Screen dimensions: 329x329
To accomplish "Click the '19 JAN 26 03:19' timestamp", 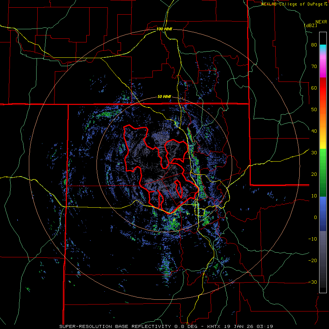I will pos(248,326).
